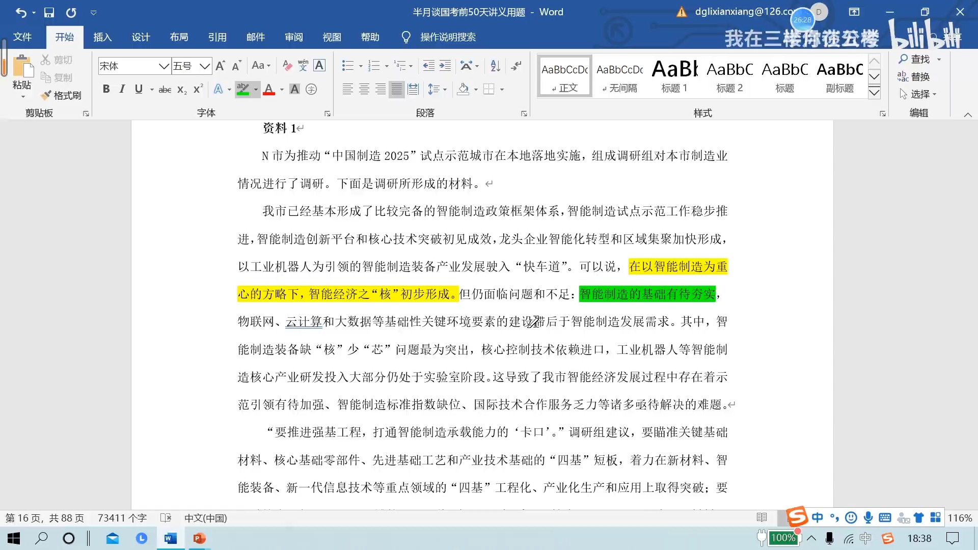Apply distributed alignment
Image resolution: width=978 pixels, height=550 pixels.
(x=413, y=90)
